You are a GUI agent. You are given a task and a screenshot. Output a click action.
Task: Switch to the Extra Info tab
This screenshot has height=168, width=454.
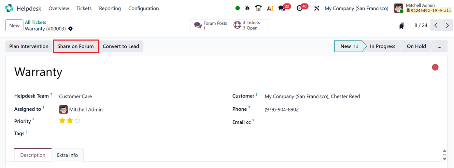click(67, 155)
